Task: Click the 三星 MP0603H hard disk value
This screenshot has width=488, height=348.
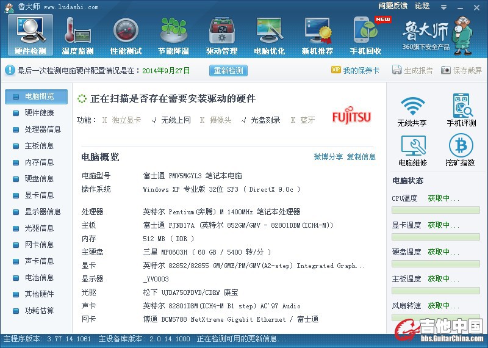Action: click(x=207, y=252)
